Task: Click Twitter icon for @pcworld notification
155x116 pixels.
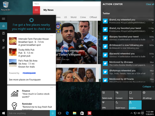Action: 105,55
